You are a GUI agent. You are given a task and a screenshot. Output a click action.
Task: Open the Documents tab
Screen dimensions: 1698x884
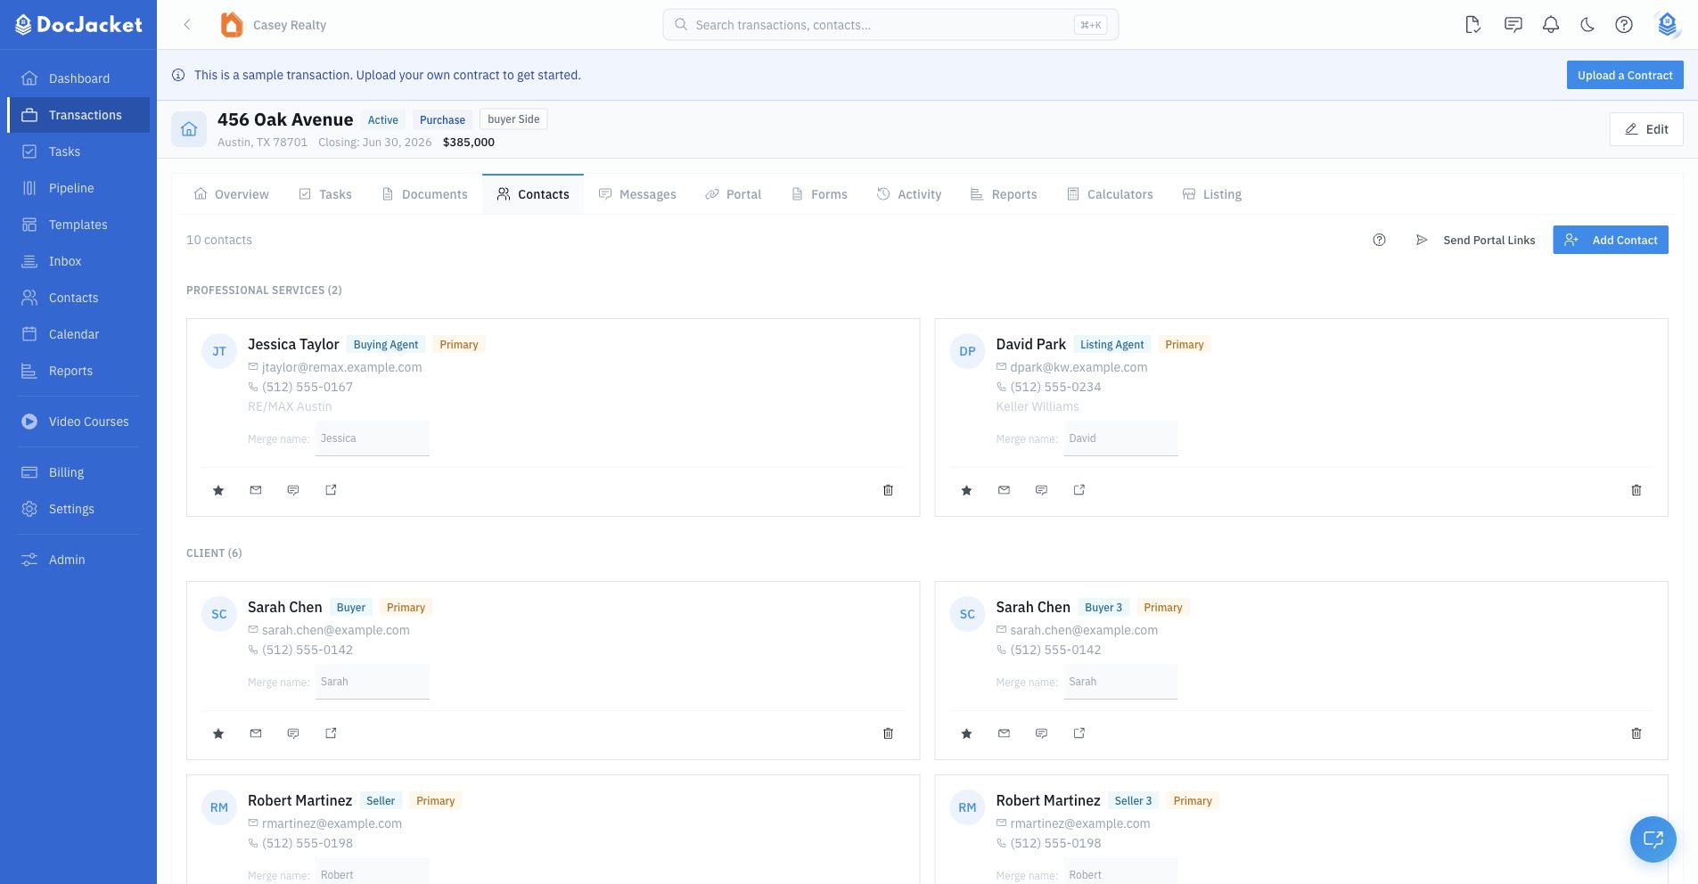click(x=424, y=194)
